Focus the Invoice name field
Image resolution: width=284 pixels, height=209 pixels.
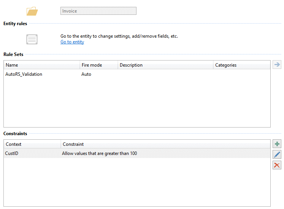coord(98,11)
